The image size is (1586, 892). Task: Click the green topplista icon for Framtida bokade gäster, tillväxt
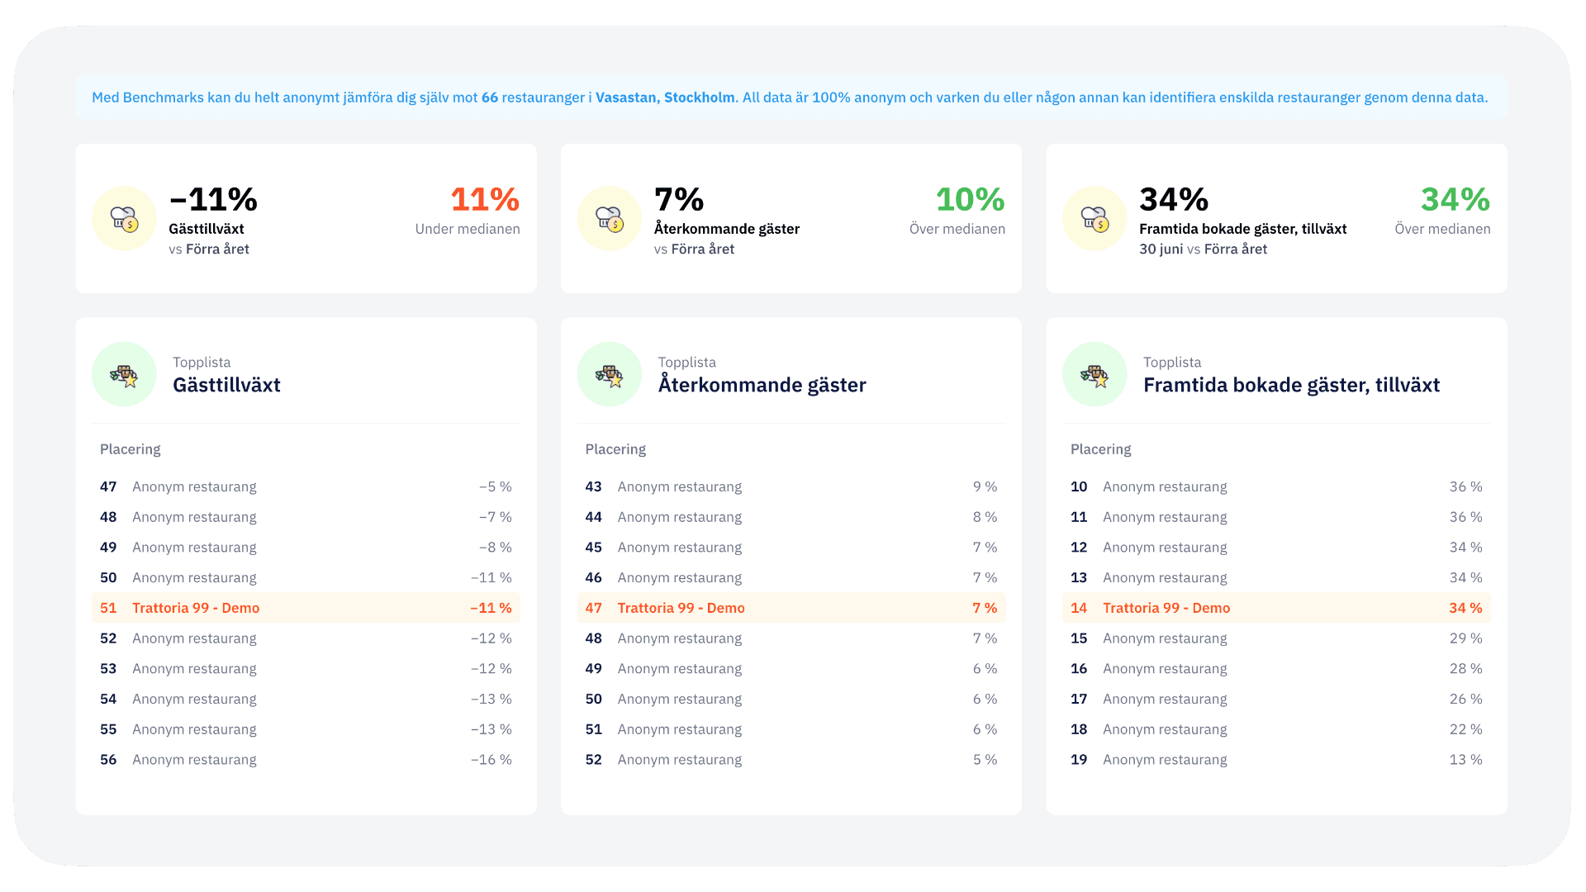coord(1095,374)
